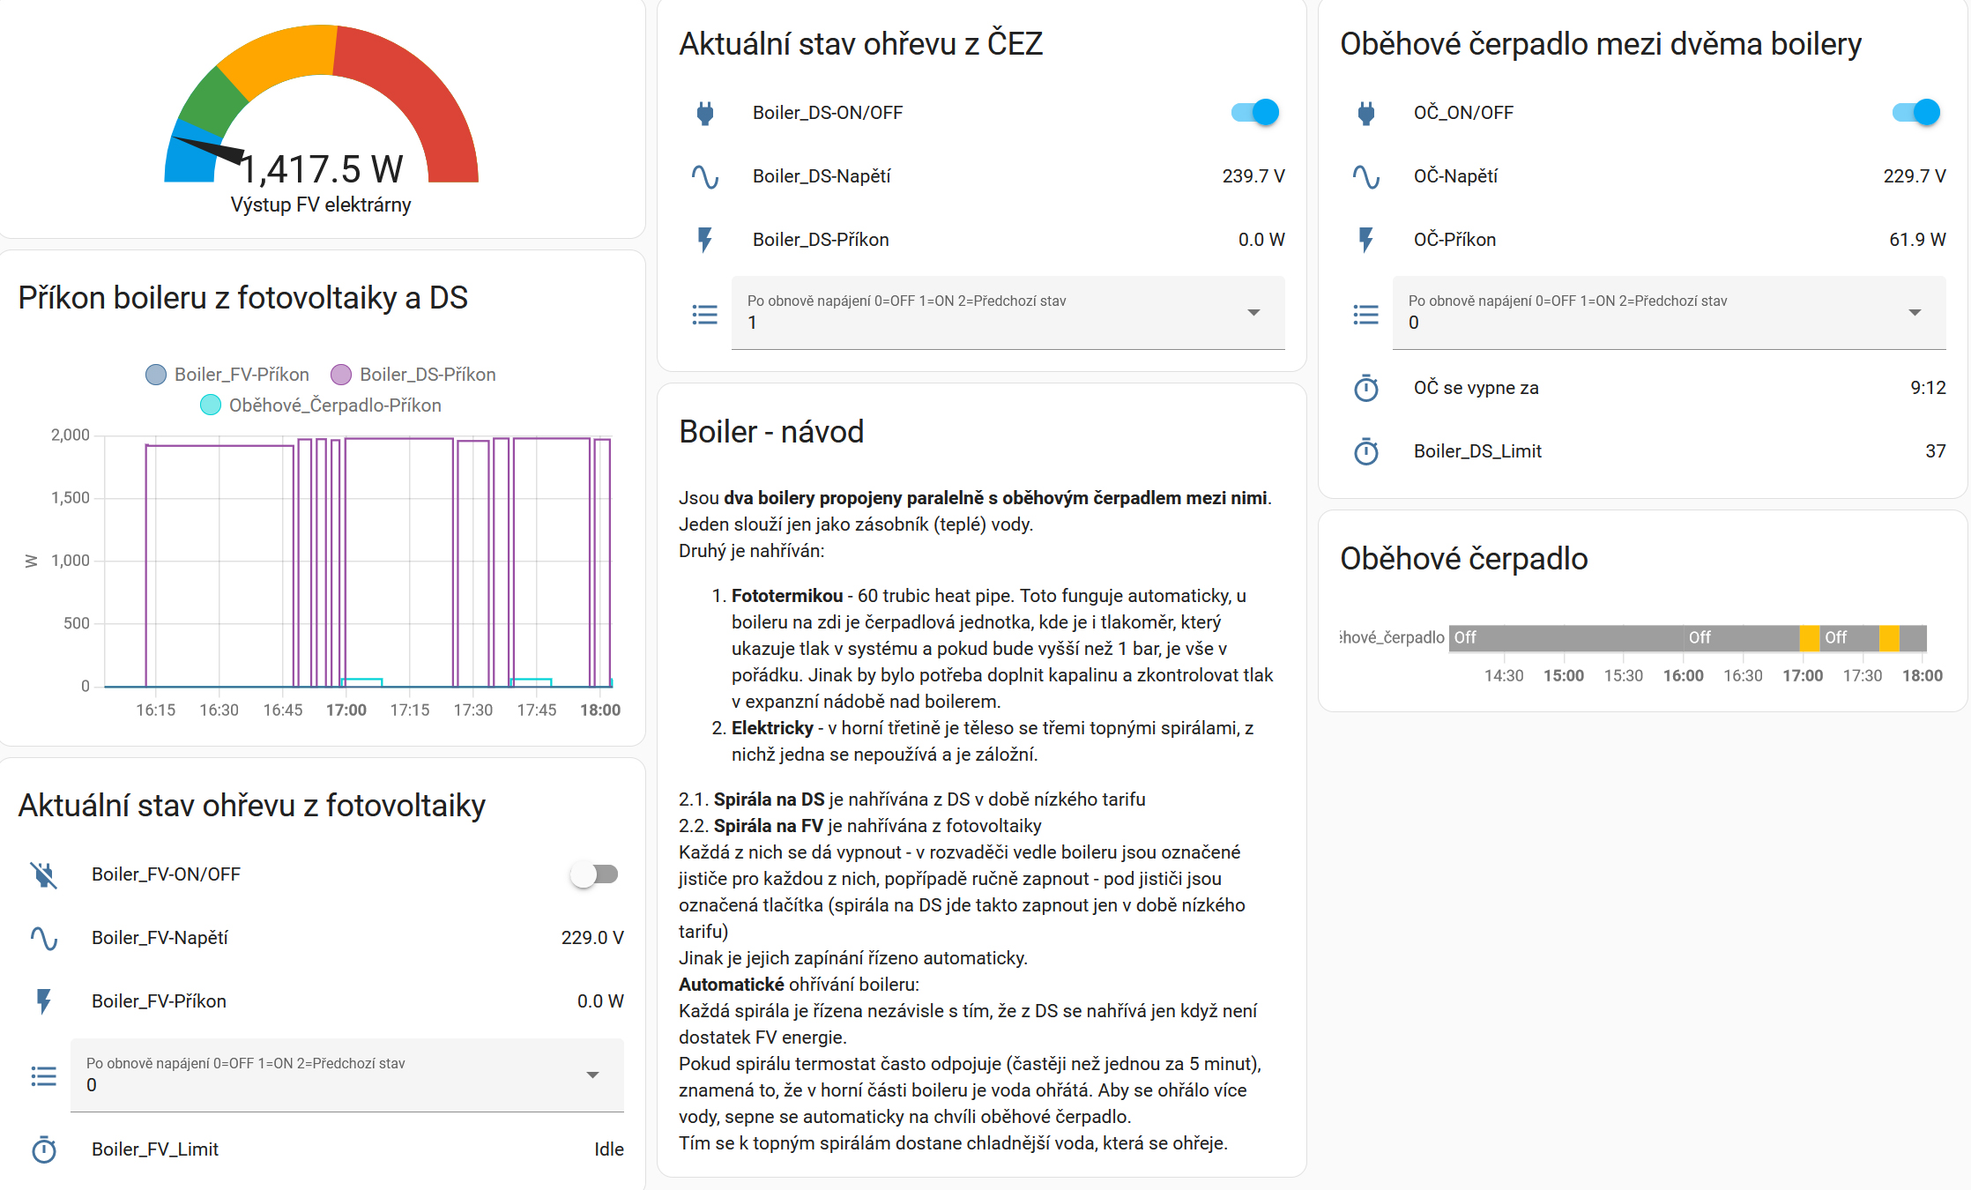Turn off the Boiler_DS-ON/OFF switch
Screen dimensions: 1971x1190
[x=1255, y=113]
